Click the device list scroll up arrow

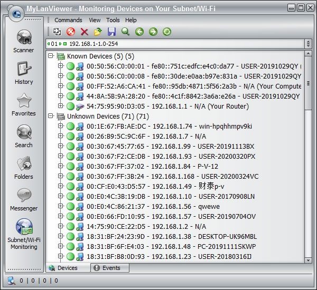pos(308,53)
